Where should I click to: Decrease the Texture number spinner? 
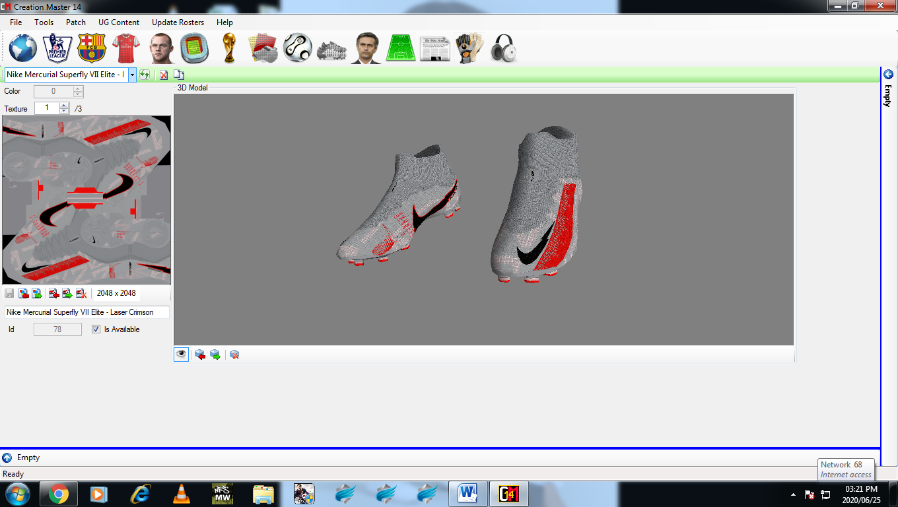point(64,111)
